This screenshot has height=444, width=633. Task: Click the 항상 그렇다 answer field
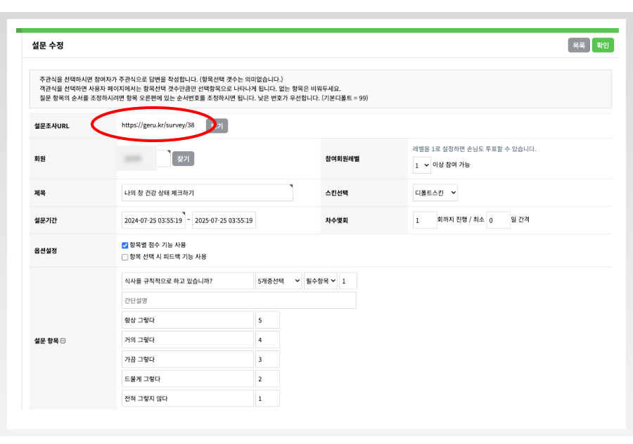pos(186,320)
